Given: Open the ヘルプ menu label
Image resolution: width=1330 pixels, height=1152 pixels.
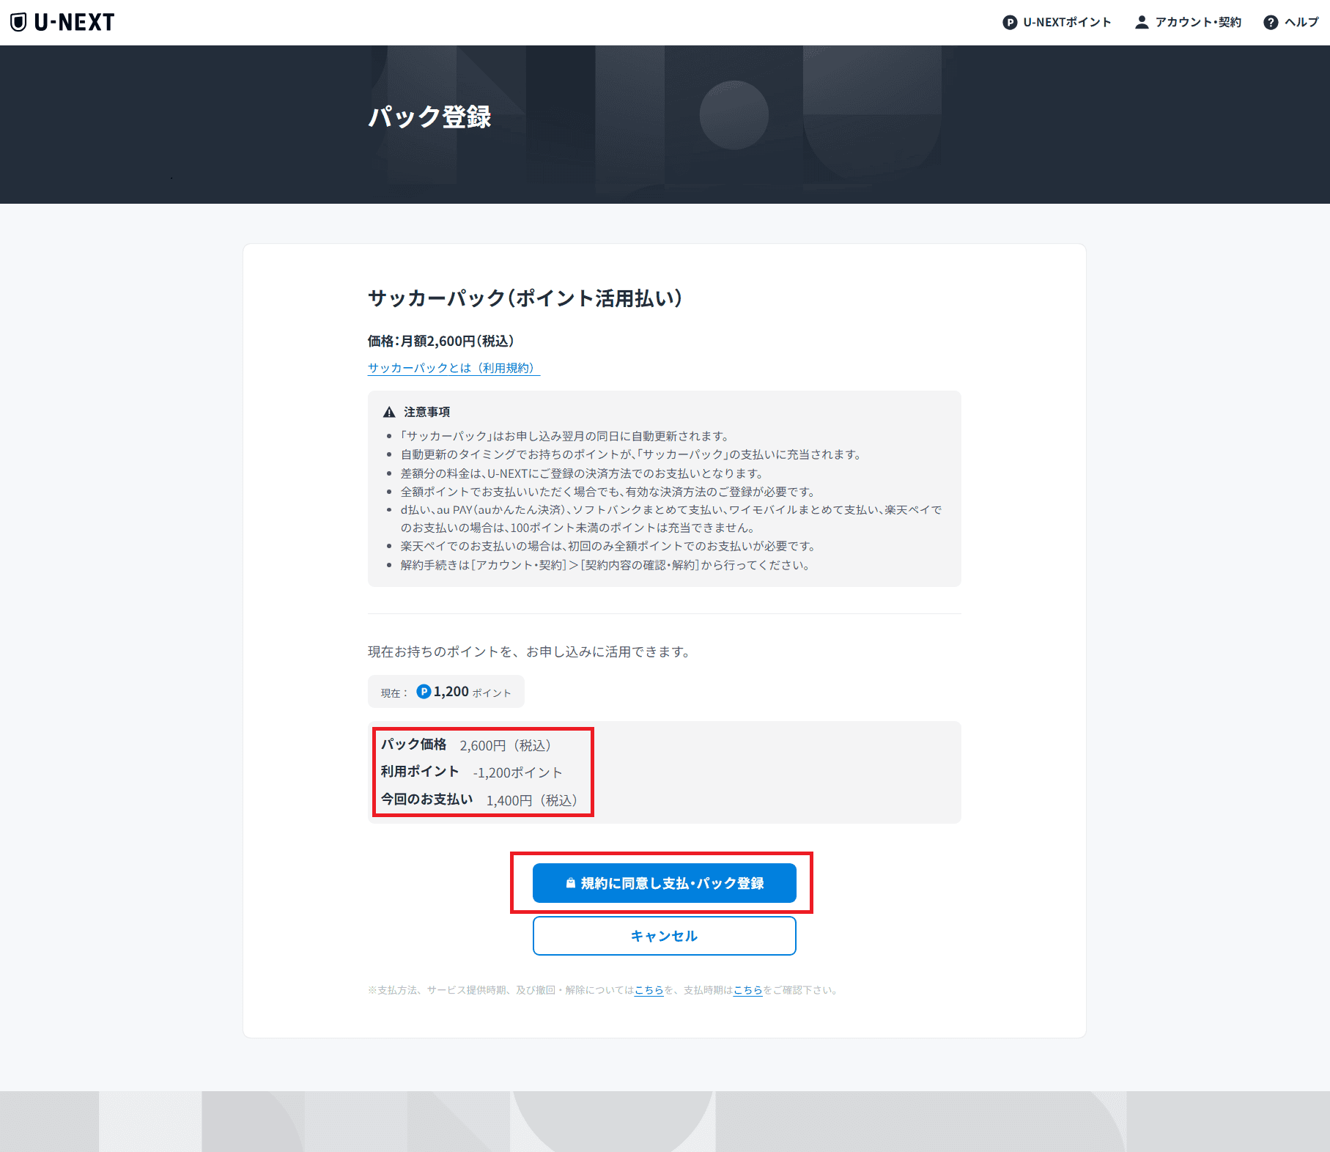Looking at the screenshot, I should 1301,23.
